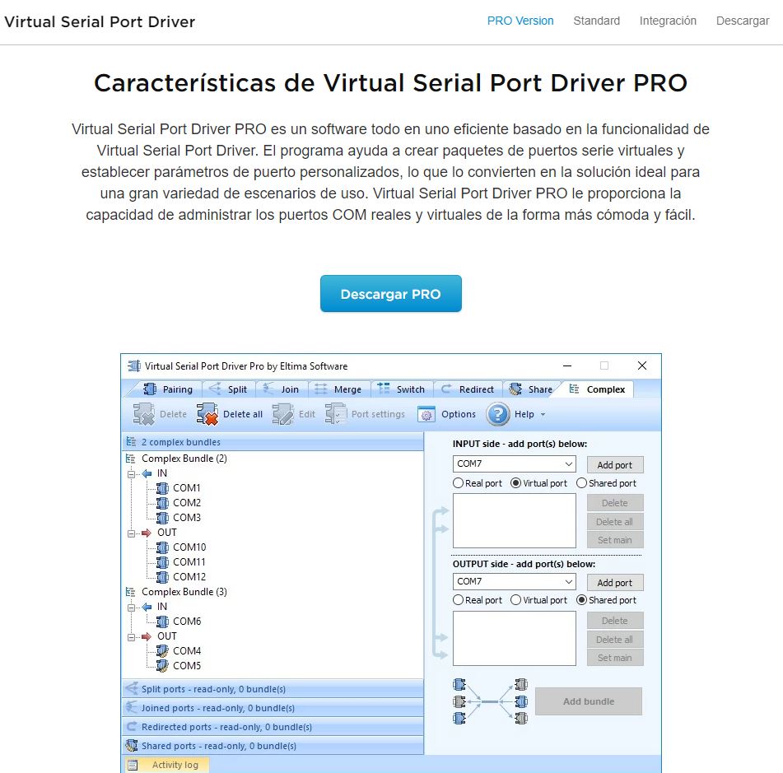Click the Complex Bundle (2) icon
The height and width of the screenshot is (773, 783).
coord(131,459)
